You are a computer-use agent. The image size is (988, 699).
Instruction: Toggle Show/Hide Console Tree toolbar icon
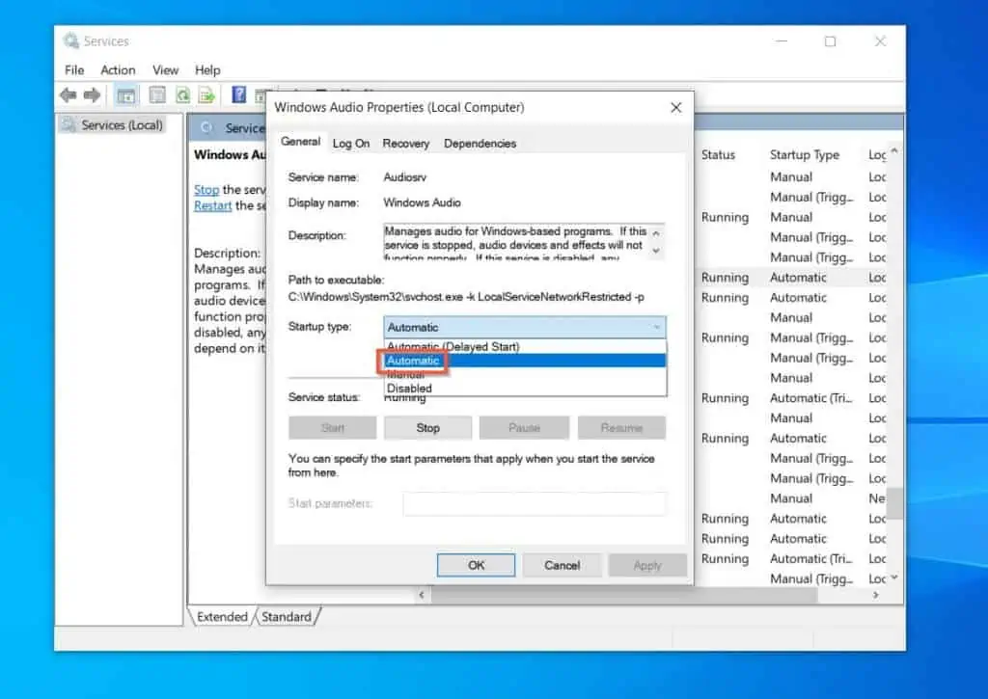pyautogui.click(x=126, y=95)
